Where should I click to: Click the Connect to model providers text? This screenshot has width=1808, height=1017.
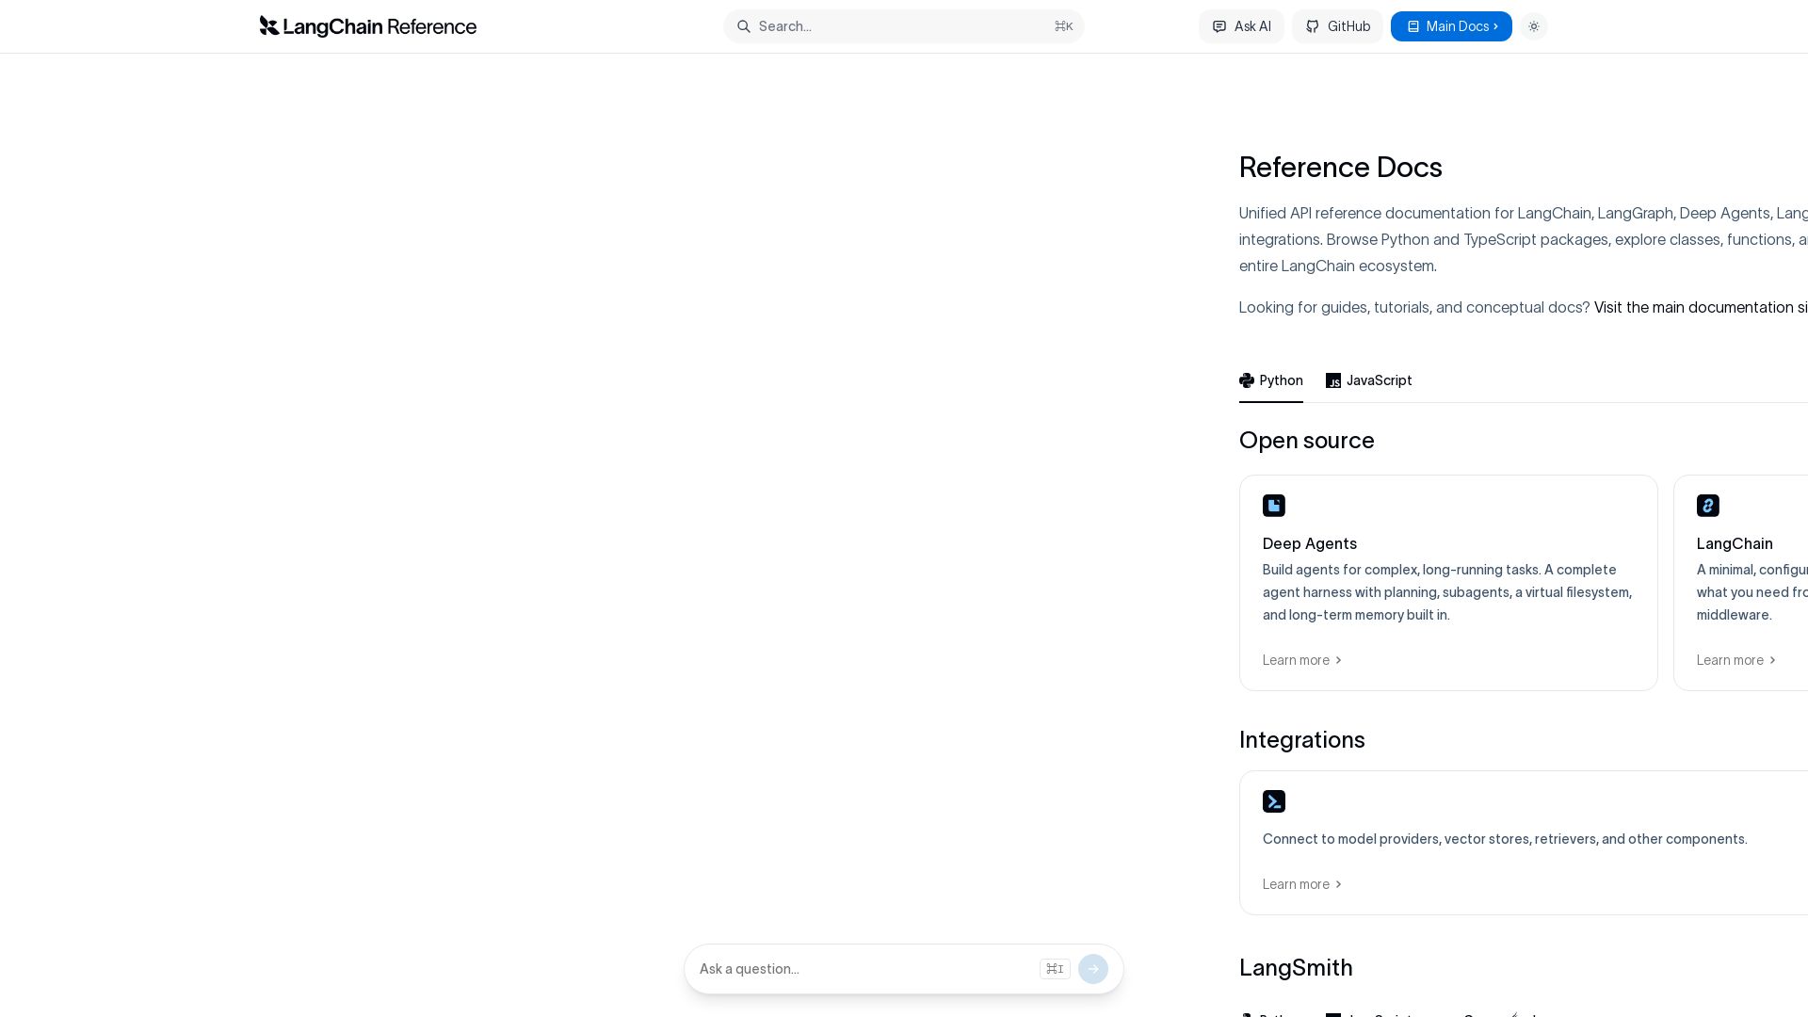(1505, 839)
